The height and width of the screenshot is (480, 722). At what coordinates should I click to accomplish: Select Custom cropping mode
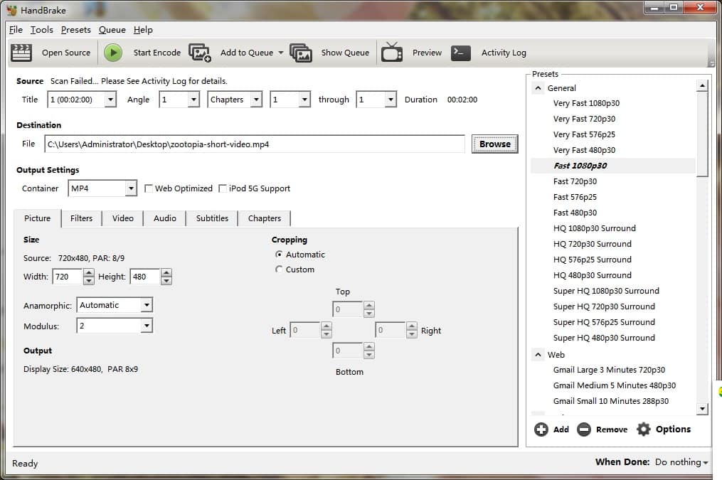[279, 270]
